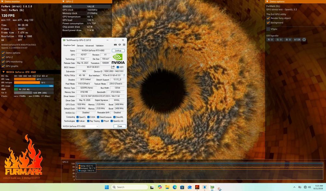Image resolution: width=326 pixels, height=191 pixels.
Task: Click the share BIOS export icon
Action: pyautogui.click(x=113, y=67)
